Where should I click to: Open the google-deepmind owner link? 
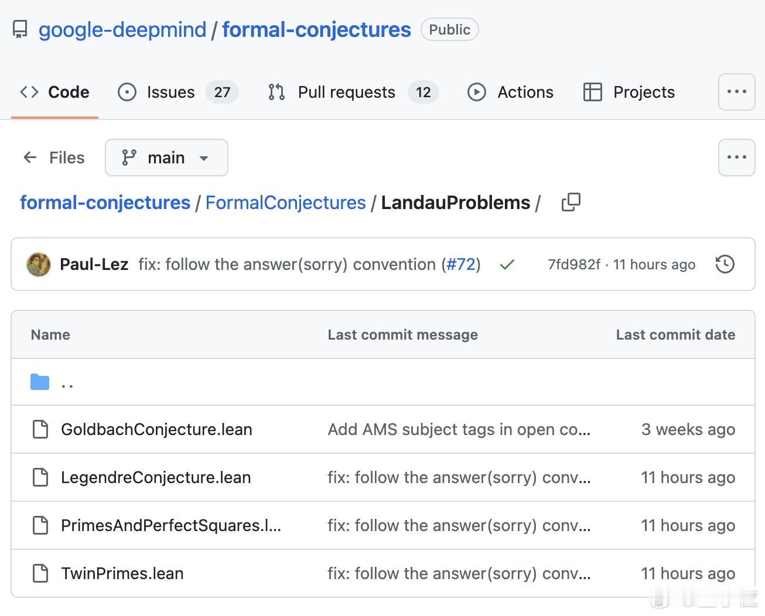point(122,29)
